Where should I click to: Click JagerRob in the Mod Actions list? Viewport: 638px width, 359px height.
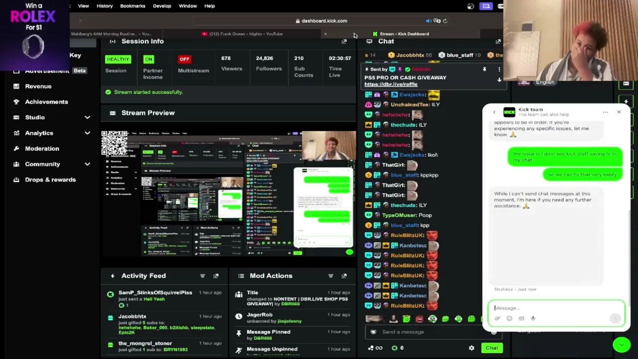(259, 315)
